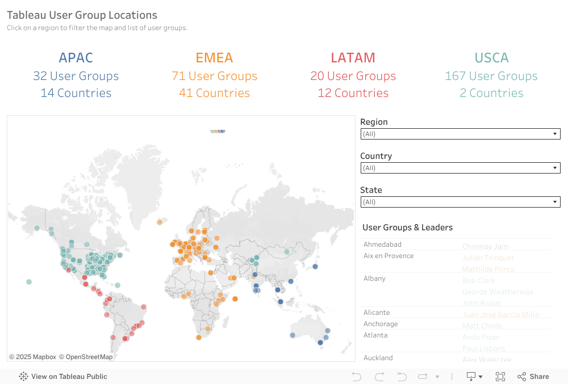Click leader name Paul Lisborg
Image resolution: width=568 pixels, height=384 pixels.
[x=483, y=349]
